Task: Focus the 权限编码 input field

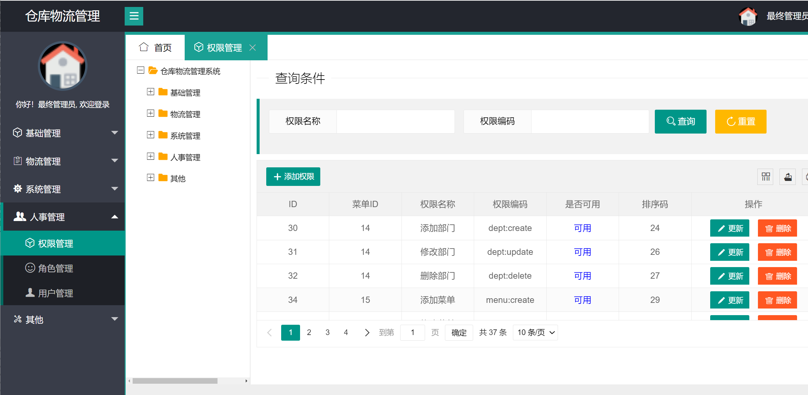Action: point(590,122)
